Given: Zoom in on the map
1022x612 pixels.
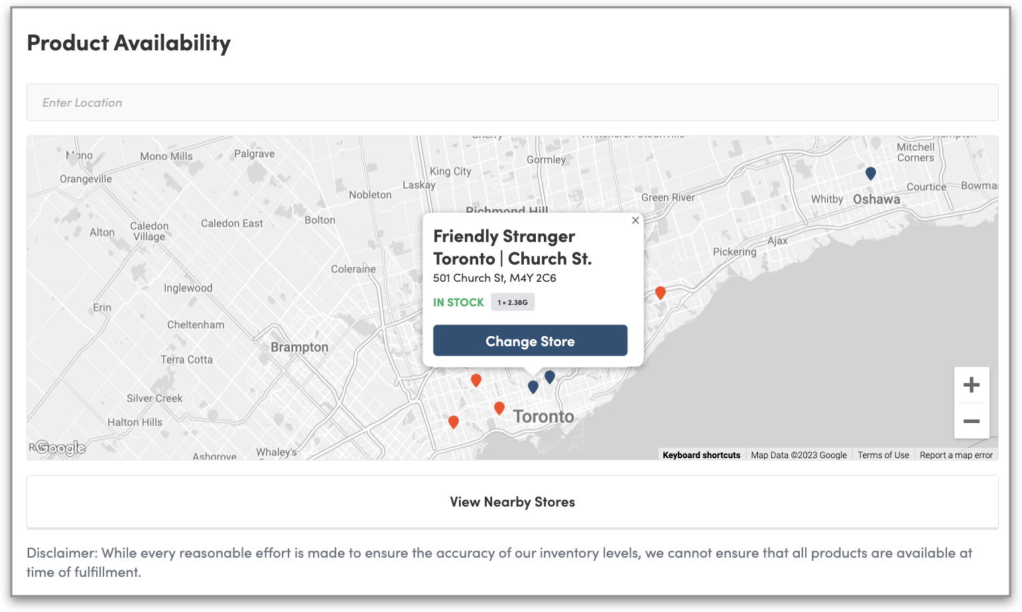Looking at the screenshot, I should click(971, 385).
